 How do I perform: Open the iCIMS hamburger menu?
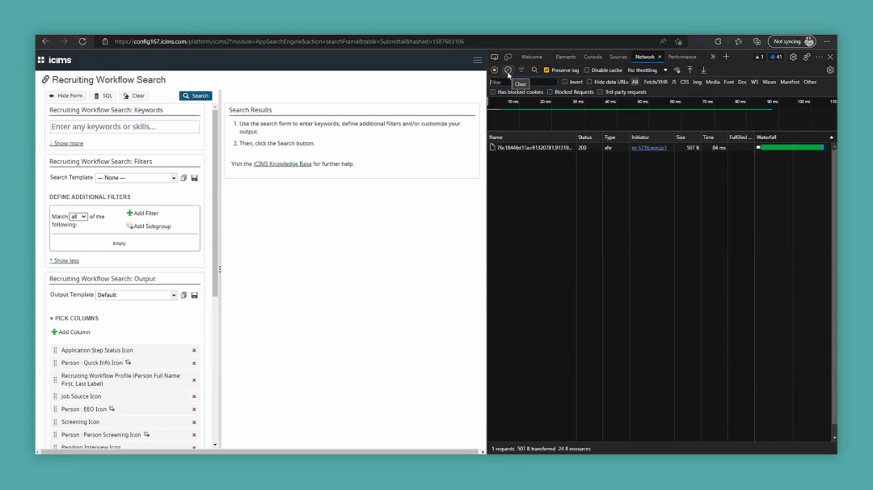(x=478, y=60)
